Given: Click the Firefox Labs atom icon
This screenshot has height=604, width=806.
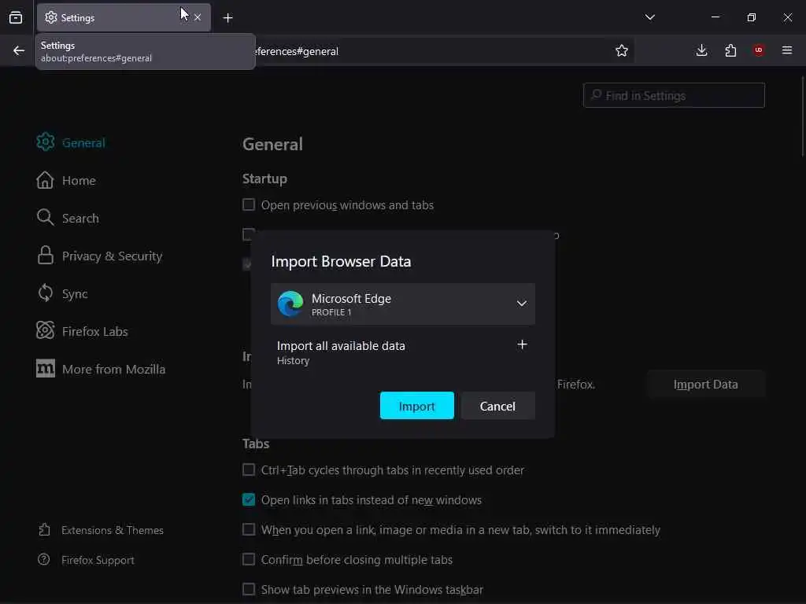Looking at the screenshot, I should (x=45, y=331).
